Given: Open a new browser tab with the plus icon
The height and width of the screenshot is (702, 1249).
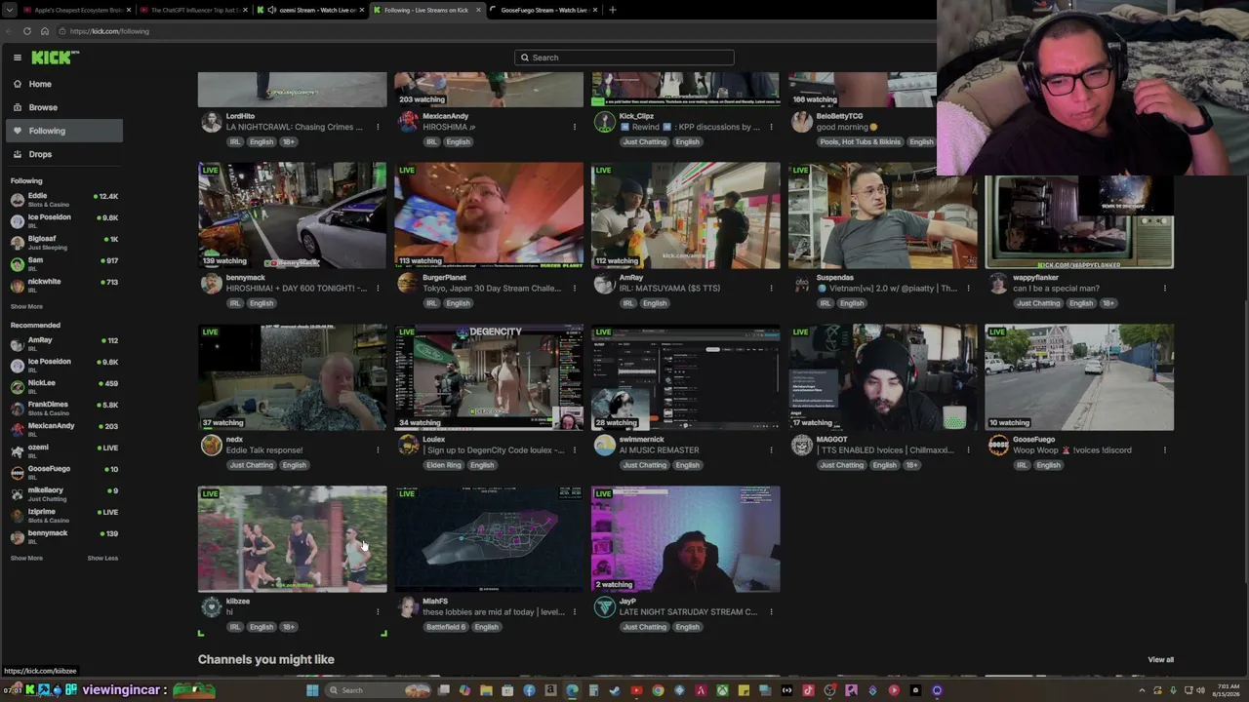Looking at the screenshot, I should pos(613,10).
